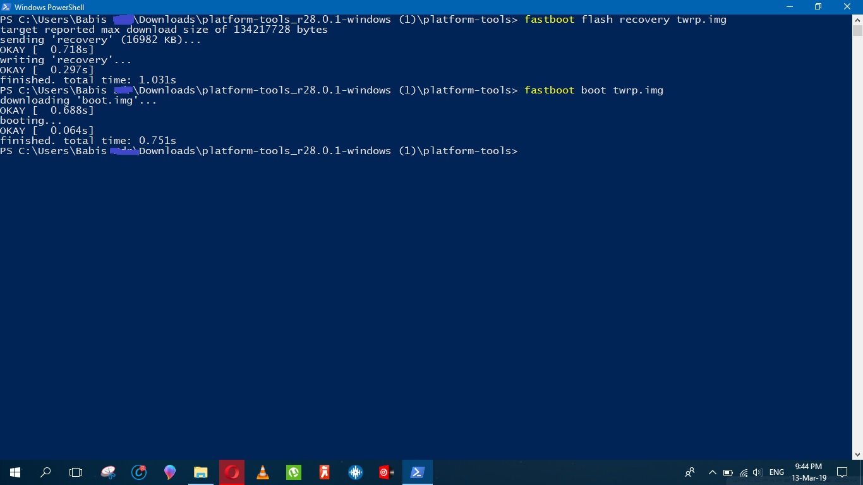Open the Action Center notifications icon
The height and width of the screenshot is (485, 863).
(842, 472)
